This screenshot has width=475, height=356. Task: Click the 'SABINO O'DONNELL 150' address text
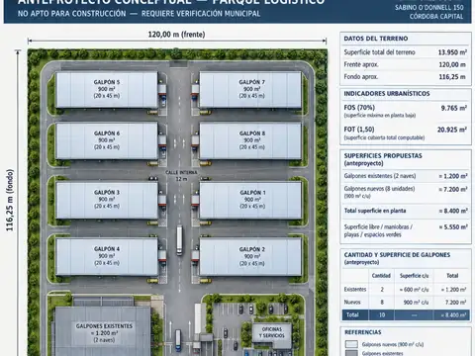point(429,7)
